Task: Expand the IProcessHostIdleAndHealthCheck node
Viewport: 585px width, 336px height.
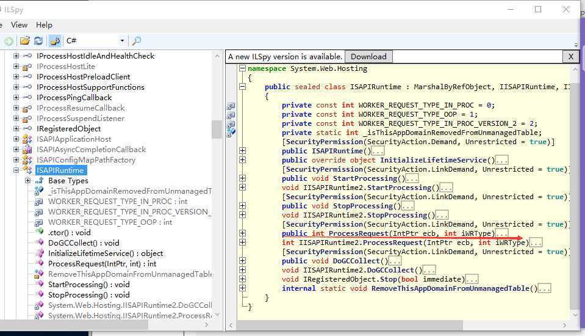Action: [x=16, y=56]
